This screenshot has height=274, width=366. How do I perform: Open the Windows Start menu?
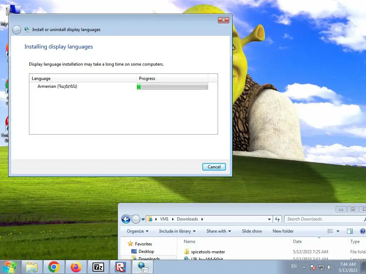click(9, 267)
